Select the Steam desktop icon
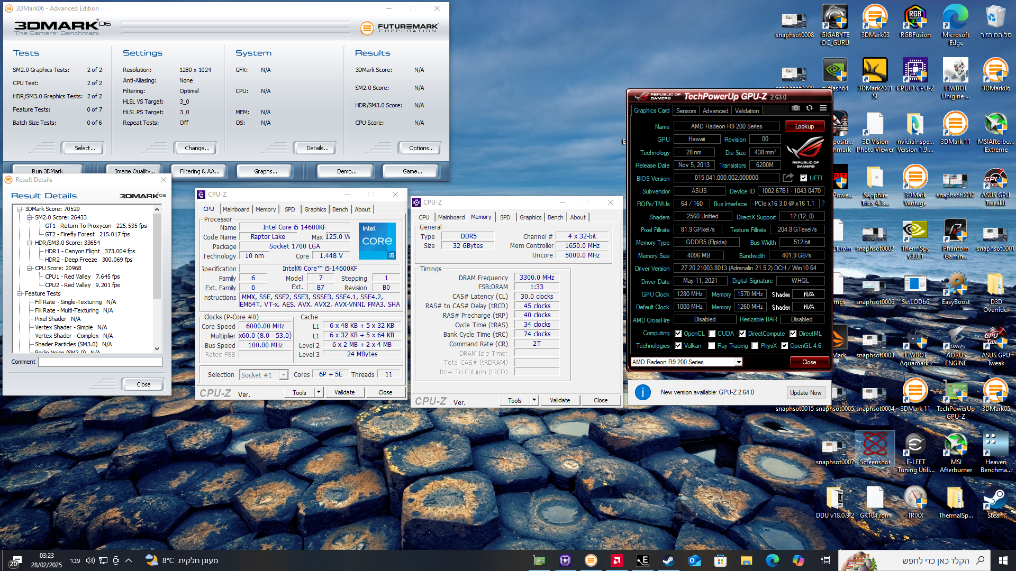This screenshot has height=571, width=1016. point(996,502)
